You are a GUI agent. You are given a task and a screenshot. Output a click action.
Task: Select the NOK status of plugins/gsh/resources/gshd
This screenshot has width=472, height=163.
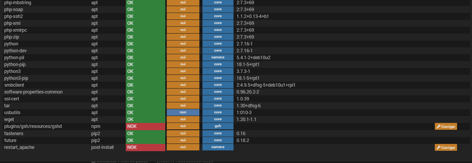coord(145,126)
